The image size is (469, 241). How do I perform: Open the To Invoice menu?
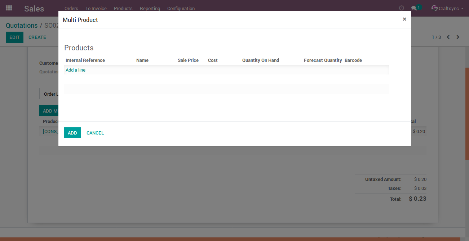(x=96, y=8)
